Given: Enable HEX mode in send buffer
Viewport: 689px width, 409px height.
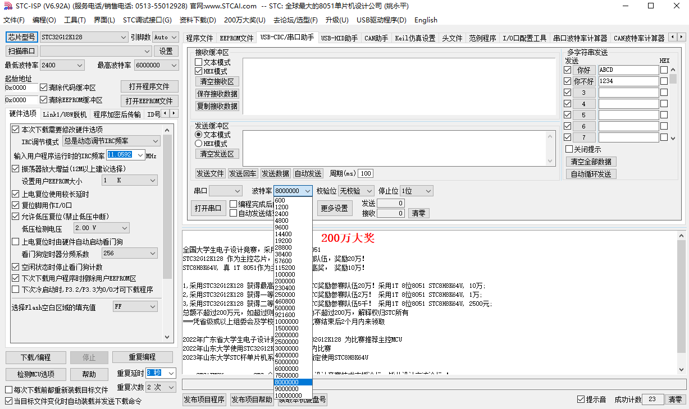Looking at the screenshot, I should pos(198,144).
